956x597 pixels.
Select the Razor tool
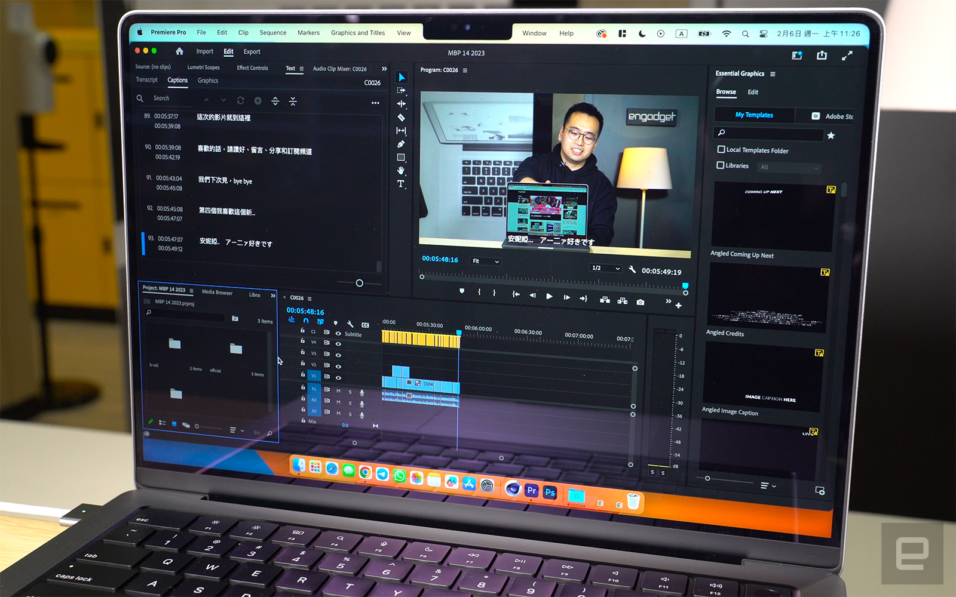401,117
